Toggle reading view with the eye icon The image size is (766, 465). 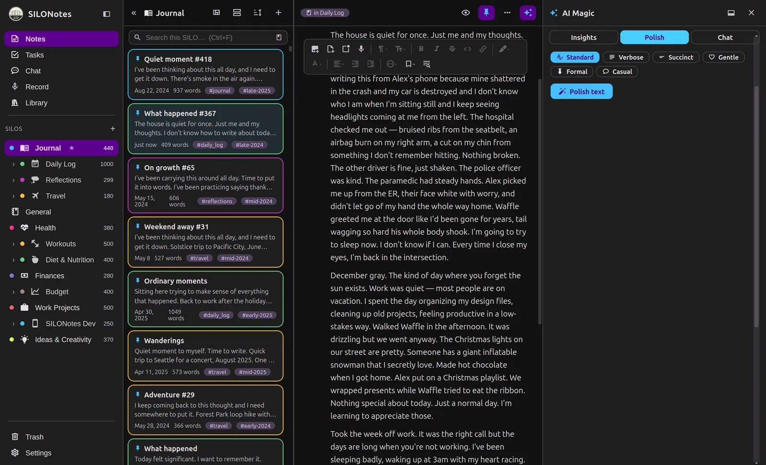[x=465, y=13]
